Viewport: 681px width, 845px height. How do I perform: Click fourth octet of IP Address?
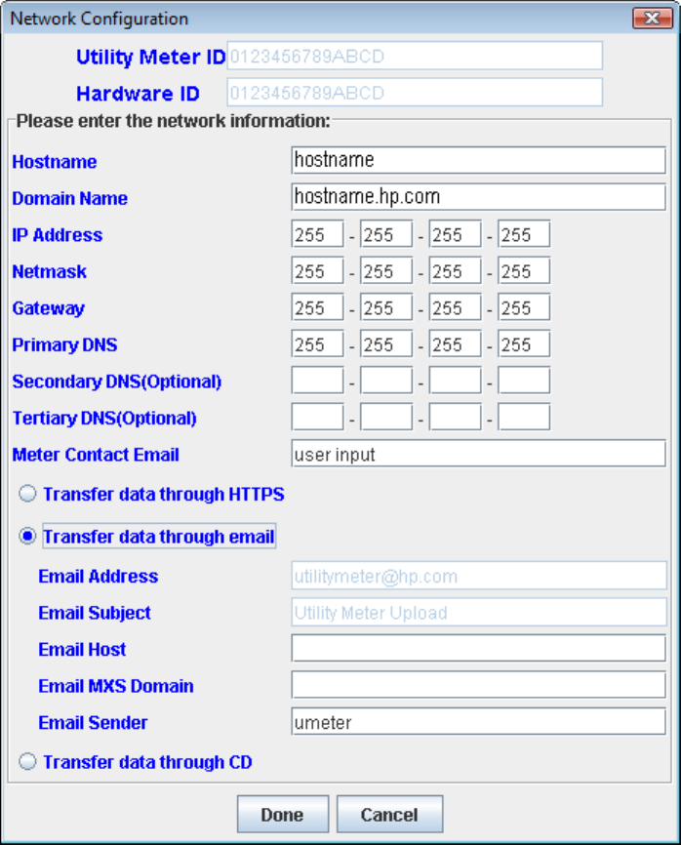click(524, 233)
